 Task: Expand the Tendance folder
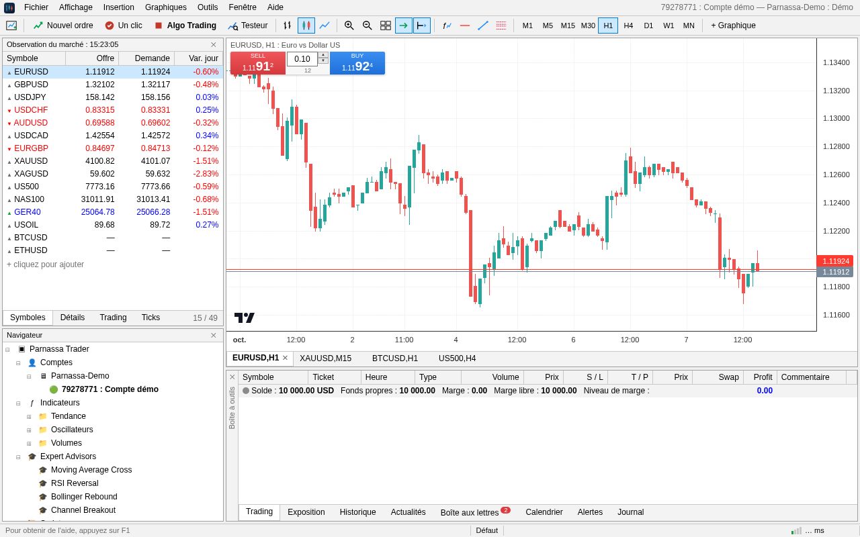pos(29,417)
